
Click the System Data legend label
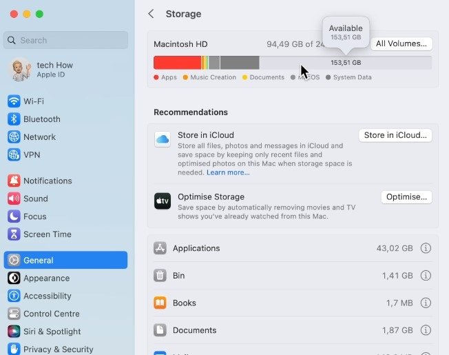pos(352,77)
